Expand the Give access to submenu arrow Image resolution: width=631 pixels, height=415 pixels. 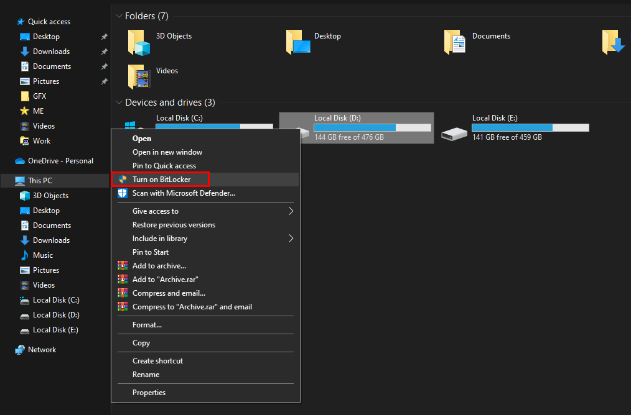291,211
